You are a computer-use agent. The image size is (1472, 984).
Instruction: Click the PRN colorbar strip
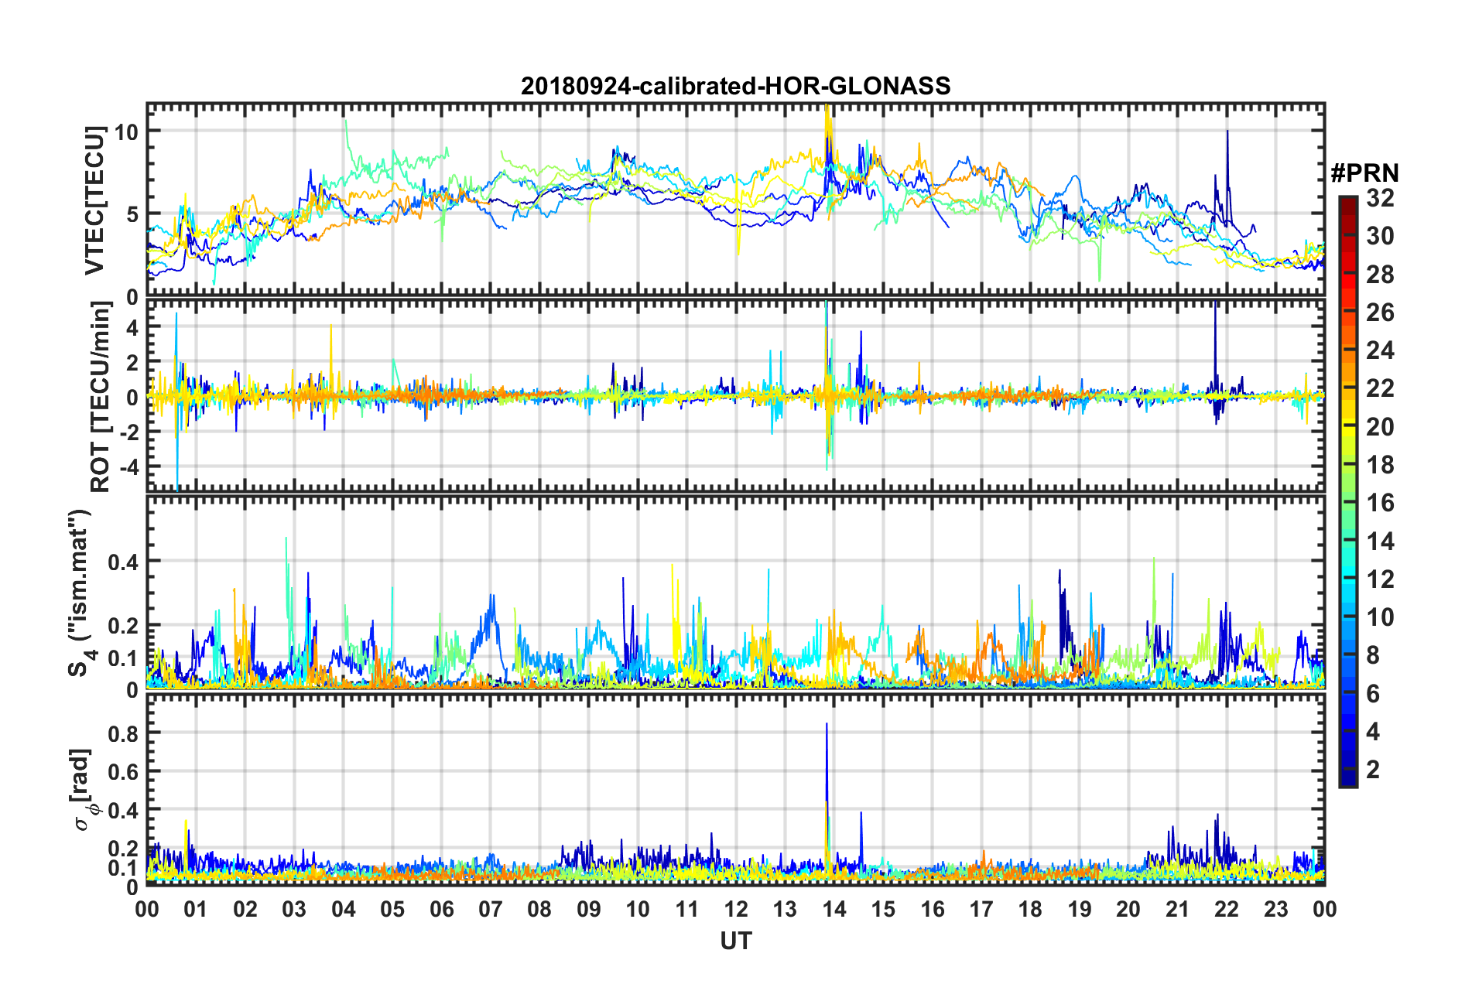1348,491
